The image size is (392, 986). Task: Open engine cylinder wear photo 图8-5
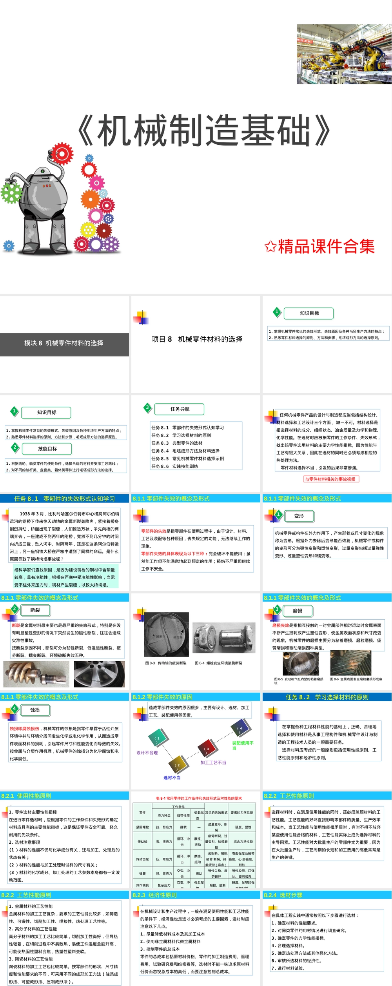click(301, 663)
